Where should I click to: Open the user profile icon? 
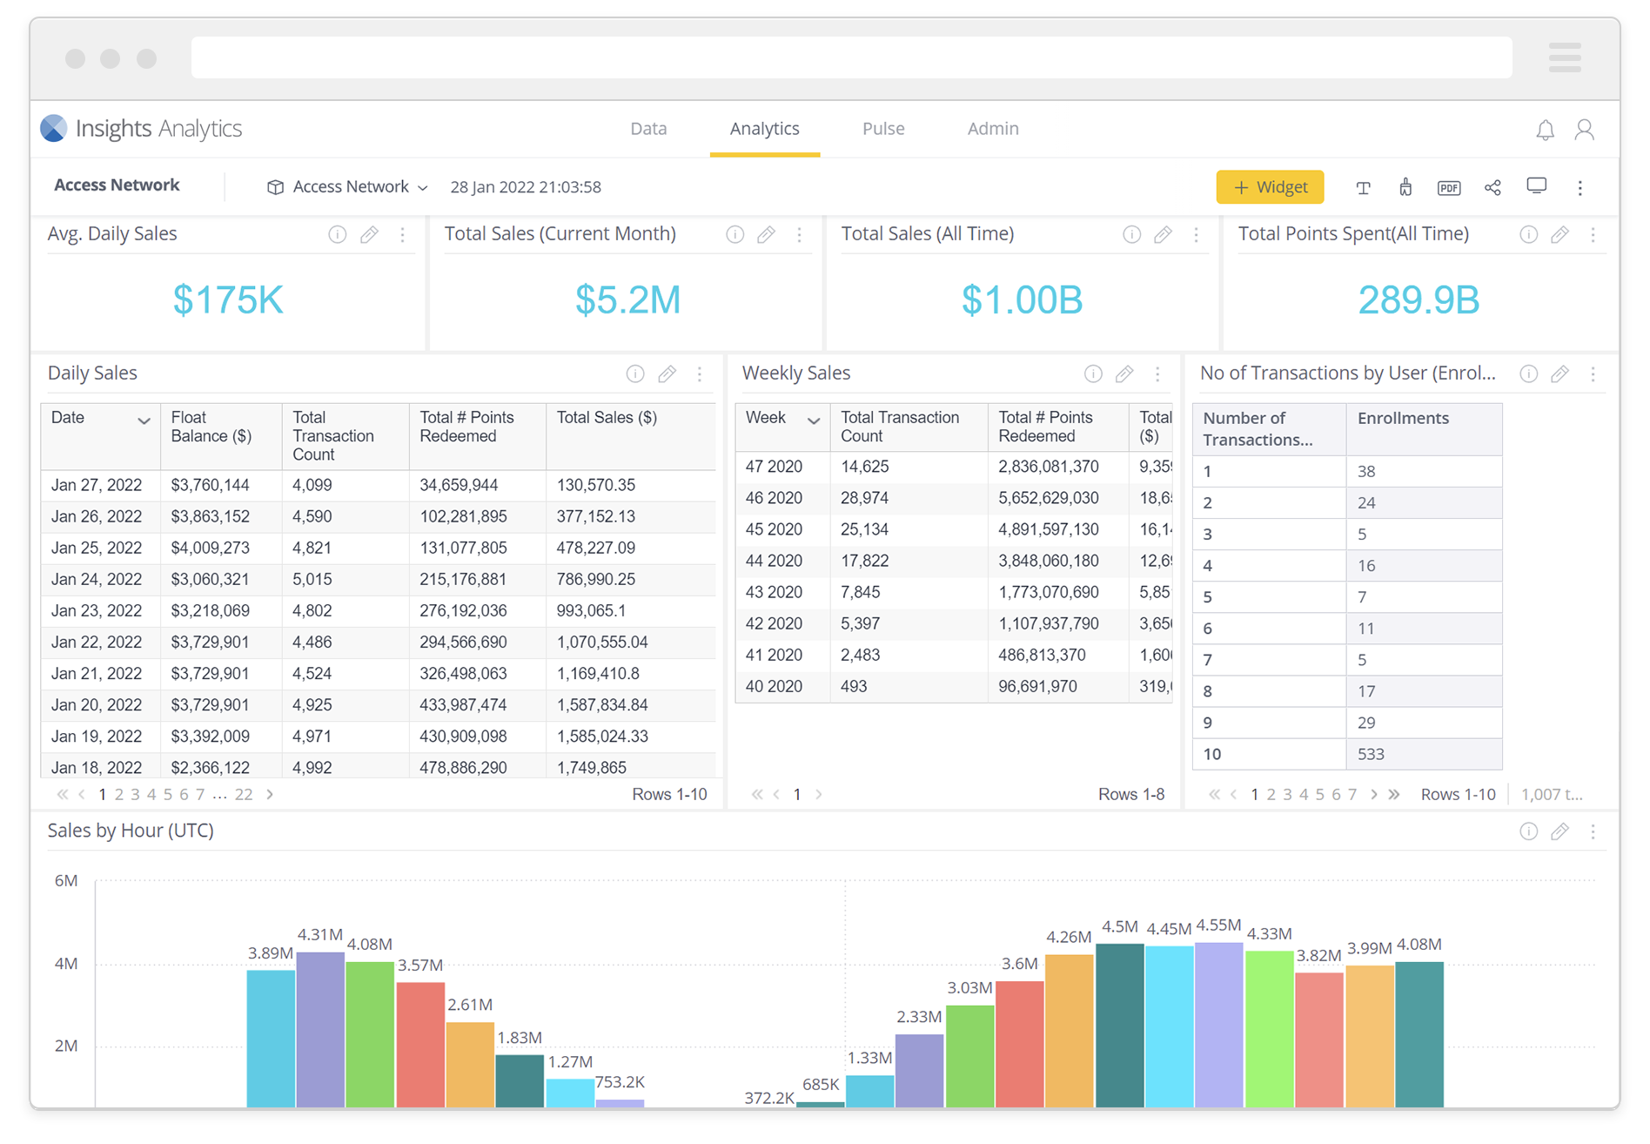1585,130
